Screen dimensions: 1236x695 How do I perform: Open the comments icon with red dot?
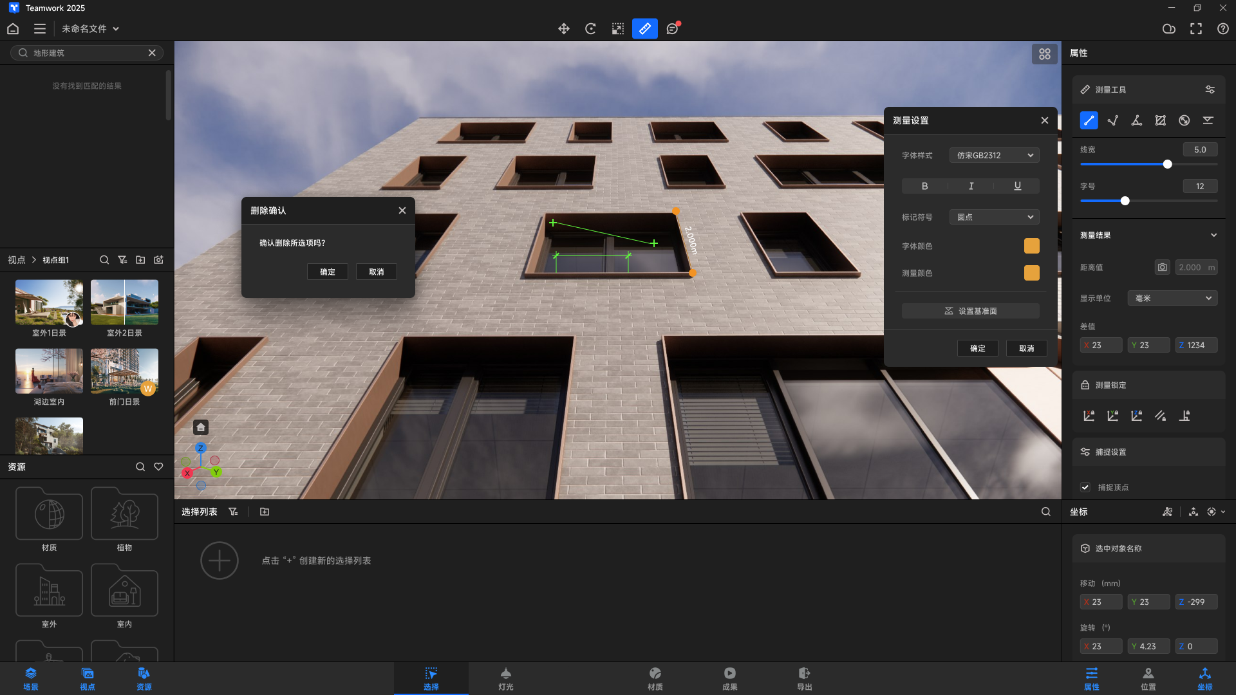point(673,29)
